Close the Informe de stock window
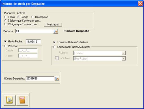The width and height of the screenshot is (144, 109). coord(140,4)
